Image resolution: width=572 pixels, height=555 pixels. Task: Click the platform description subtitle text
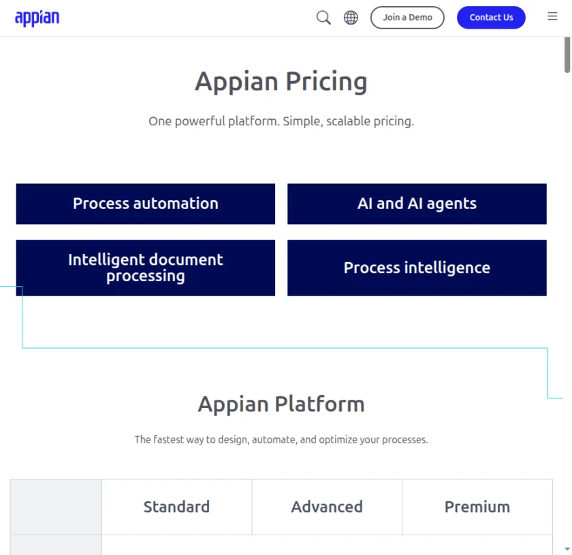281,439
